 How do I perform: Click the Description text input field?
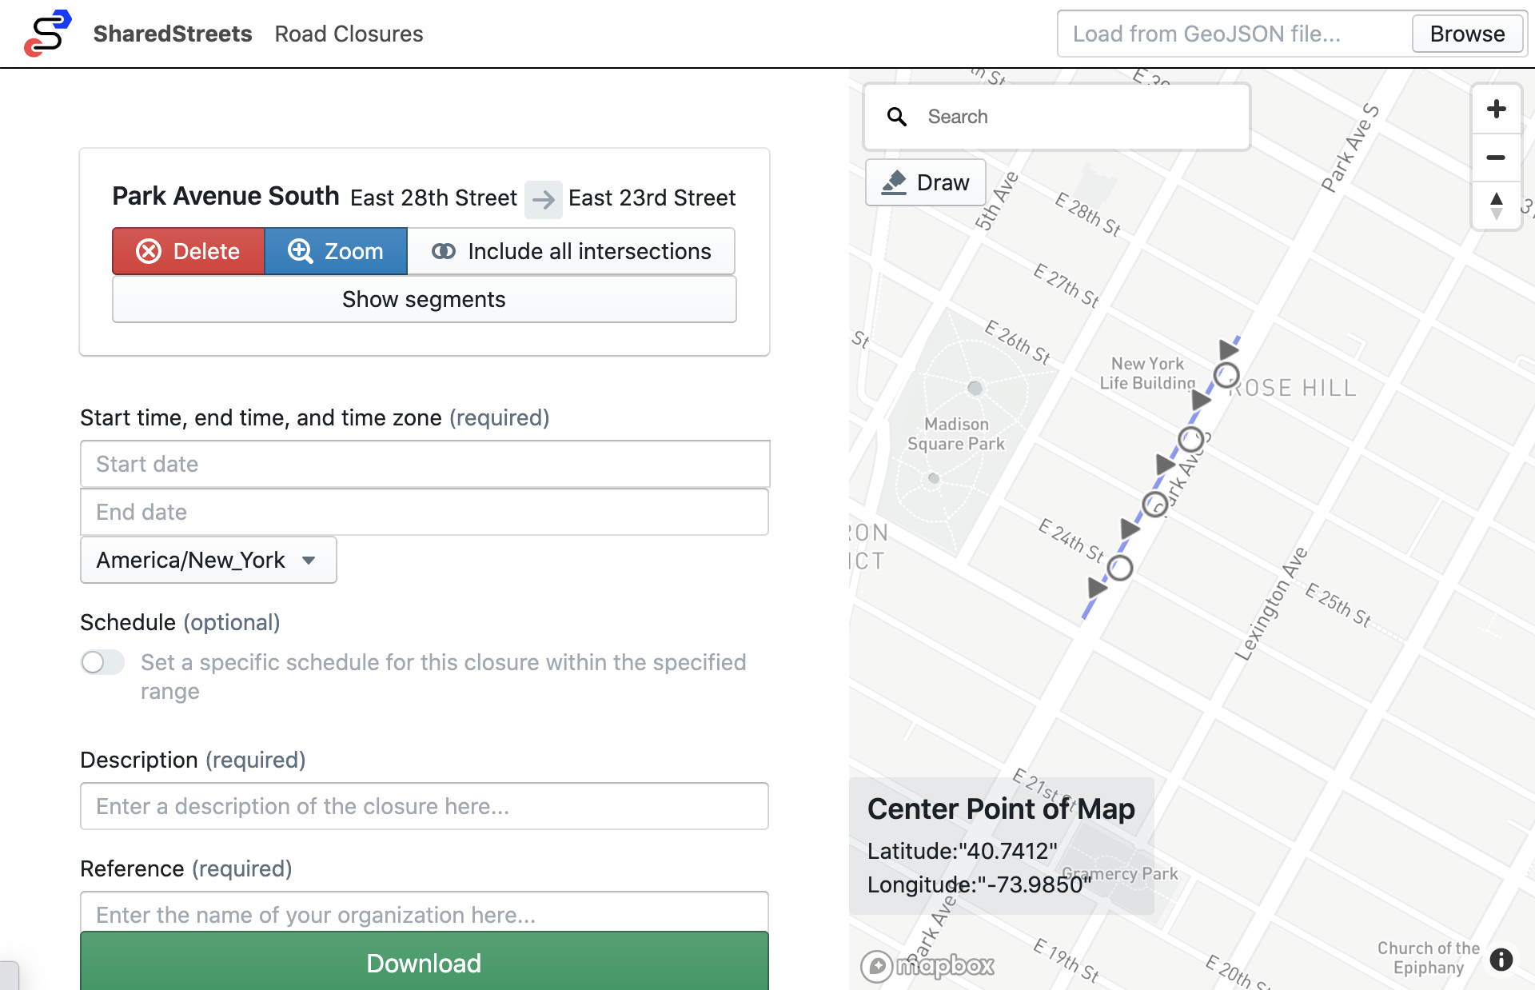click(x=424, y=805)
